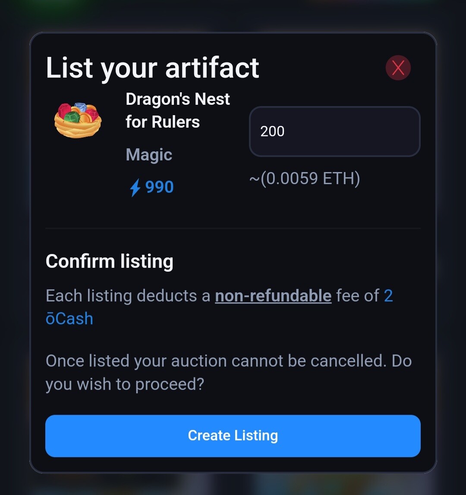466x495 pixels.
Task: Click the gems inside the nest icon
Action: tap(78, 113)
